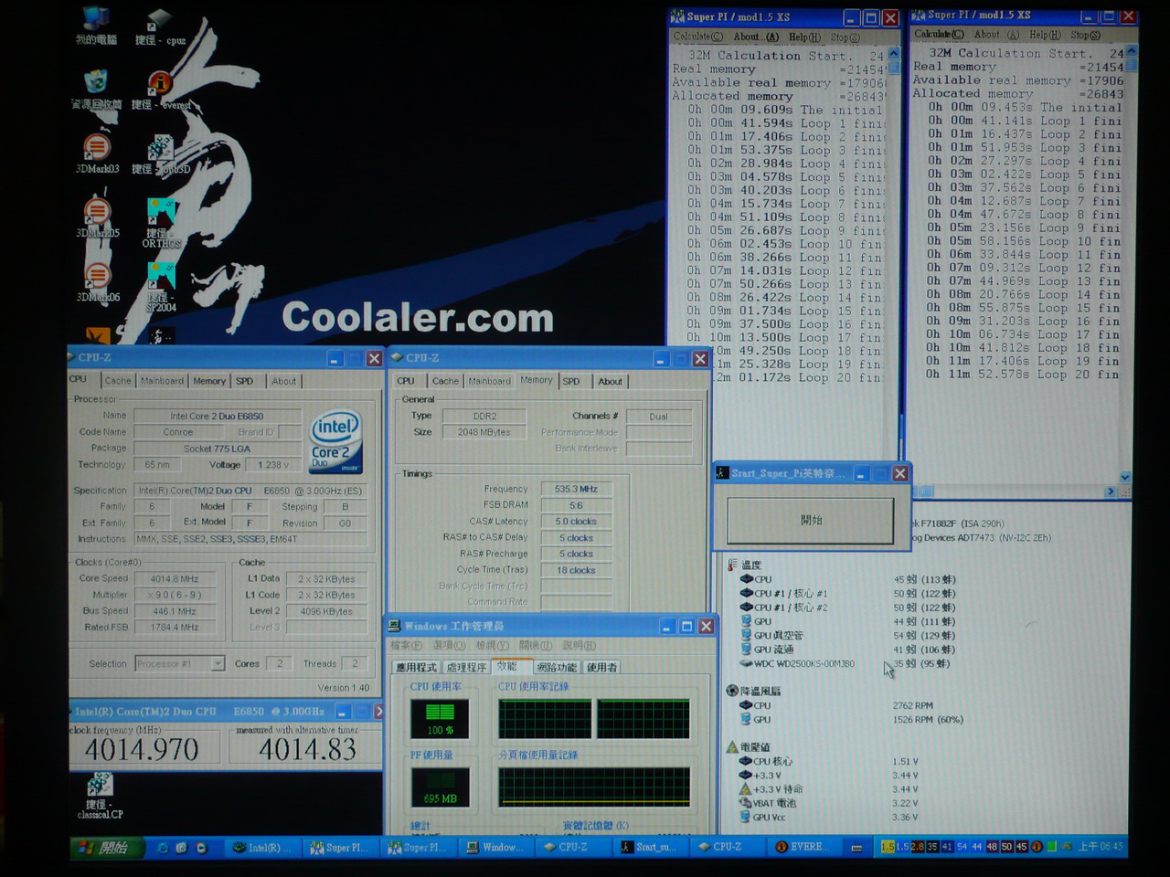The height and width of the screenshot is (877, 1170).
Task: Select the WDC WD2500KS hard disk icon
Action: point(747,663)
